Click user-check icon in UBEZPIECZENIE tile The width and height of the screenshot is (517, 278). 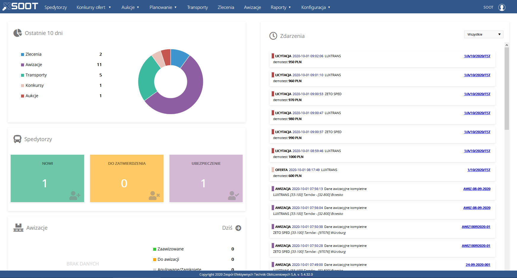click(233, 195)
